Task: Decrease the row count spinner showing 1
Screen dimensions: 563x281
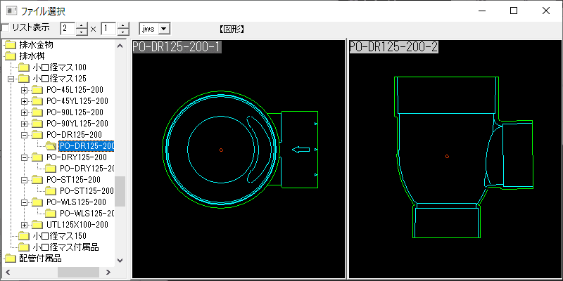Action: 123,32
